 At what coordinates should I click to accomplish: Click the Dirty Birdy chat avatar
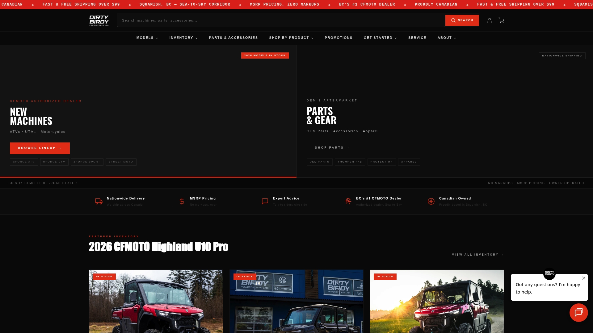point(549,273)
